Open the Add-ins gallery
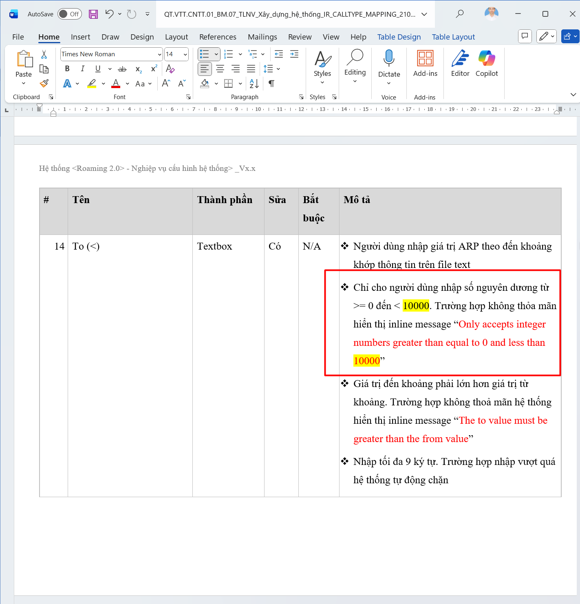 (x=425, y=63)
